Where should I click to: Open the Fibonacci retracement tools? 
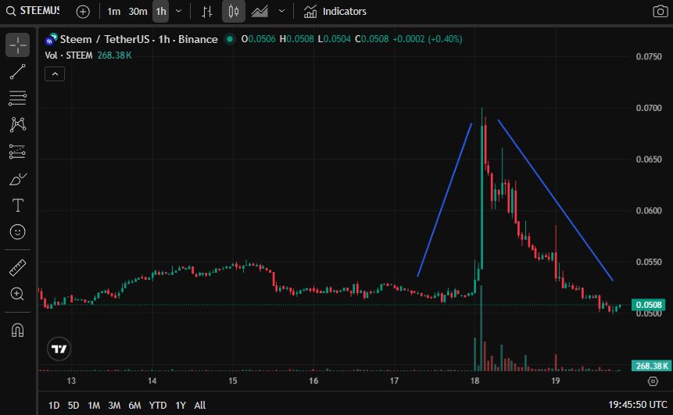click(x=18, y=98)
